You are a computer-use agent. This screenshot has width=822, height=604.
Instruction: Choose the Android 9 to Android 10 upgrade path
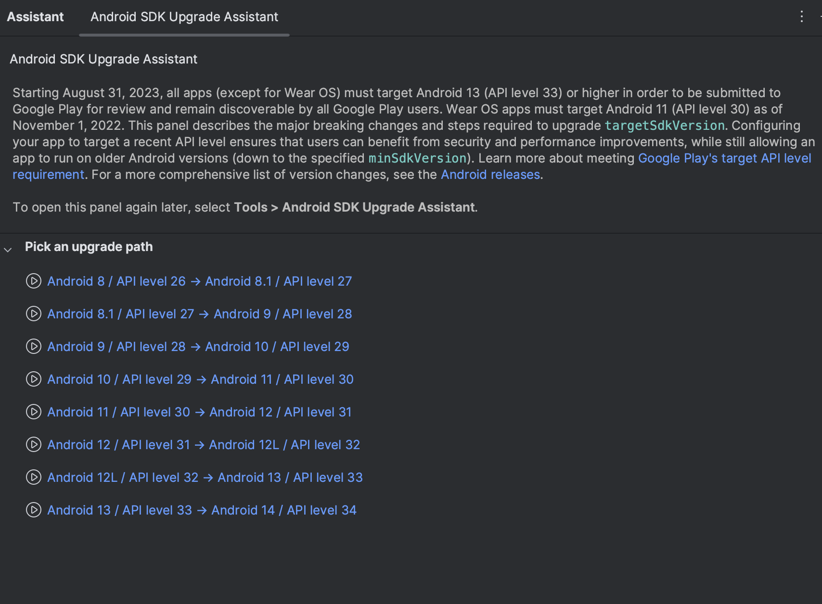[198, 347]
